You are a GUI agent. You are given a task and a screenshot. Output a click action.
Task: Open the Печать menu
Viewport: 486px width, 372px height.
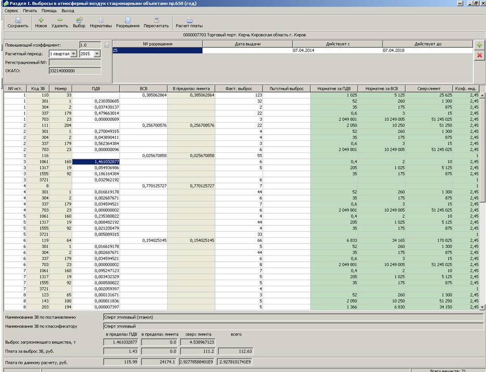tap(30, 10)
